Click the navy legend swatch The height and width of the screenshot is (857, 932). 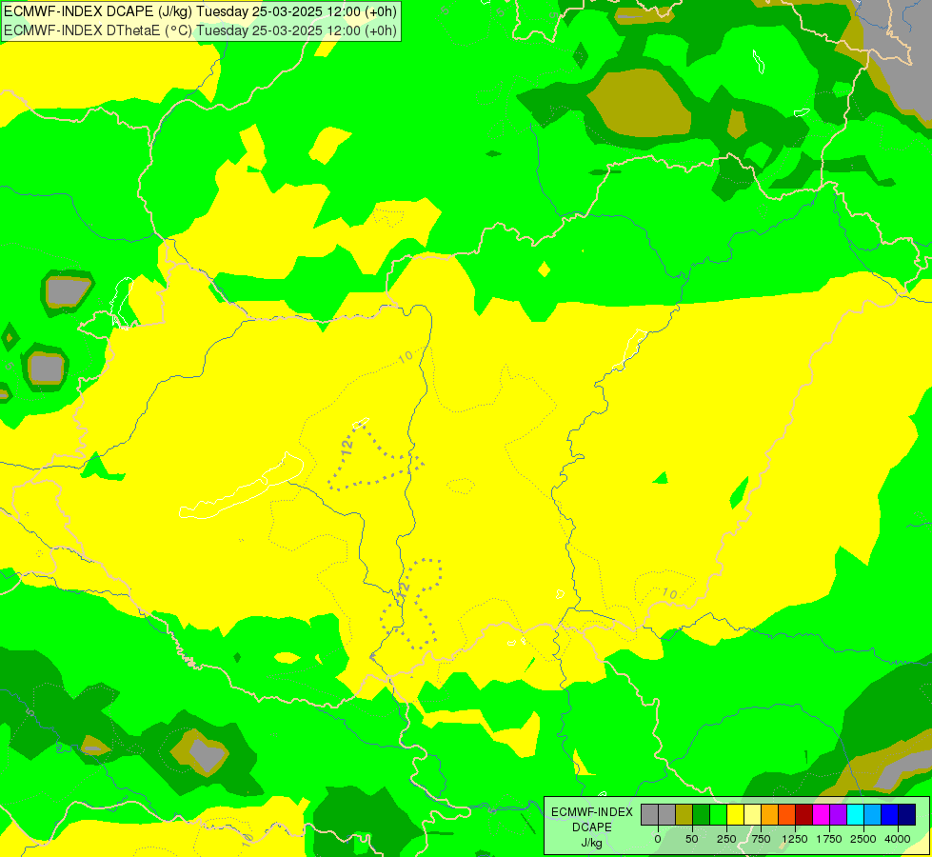[906, 814]
